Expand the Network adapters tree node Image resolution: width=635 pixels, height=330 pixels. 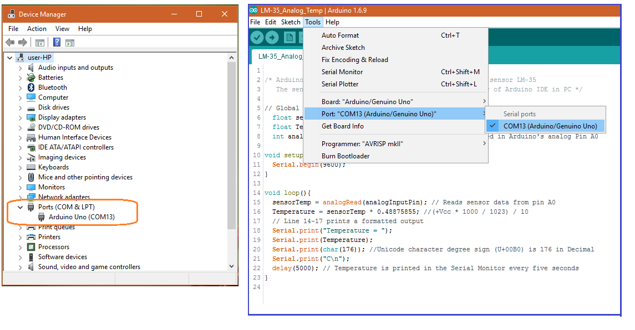20,197
